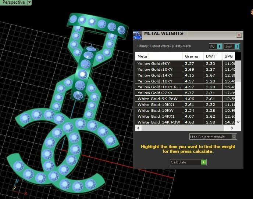253x199 pixels.
Task: Select the Yellow Gold:22KY row
Action: tap(185, 93)
